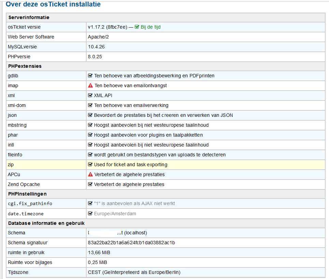Click the green check icon beside Bij de tijd

137,27
